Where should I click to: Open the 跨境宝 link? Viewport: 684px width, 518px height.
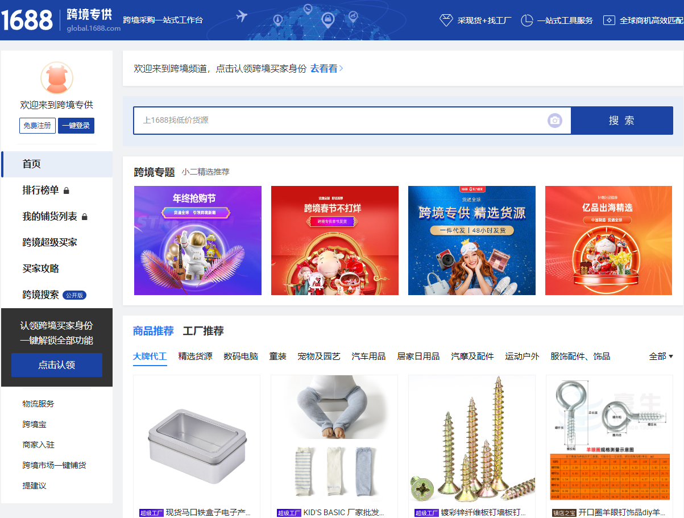35,424
